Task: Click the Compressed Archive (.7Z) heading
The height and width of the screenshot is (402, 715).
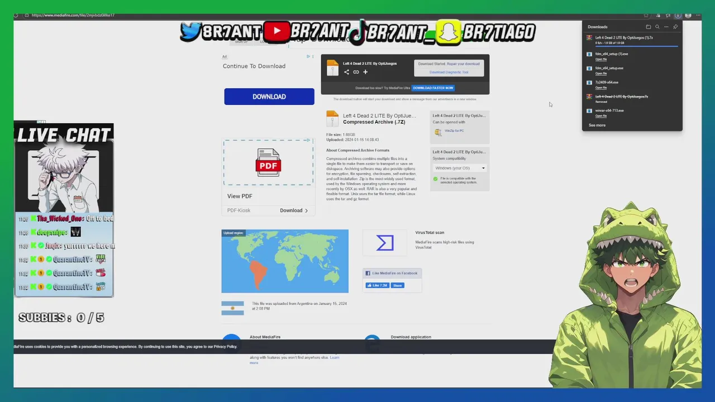Action: pos(374,122)
